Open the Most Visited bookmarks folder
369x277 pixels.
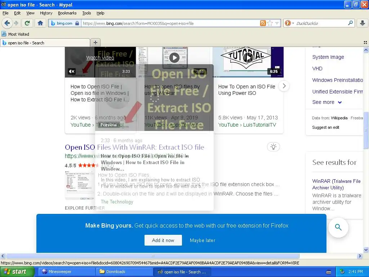point(15,34)
